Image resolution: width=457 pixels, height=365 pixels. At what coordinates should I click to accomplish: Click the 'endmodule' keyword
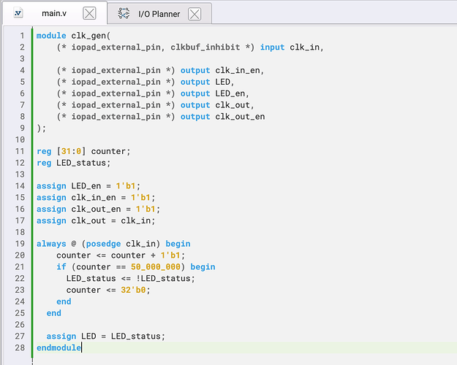pyautogui.click(x=58, y=347)
